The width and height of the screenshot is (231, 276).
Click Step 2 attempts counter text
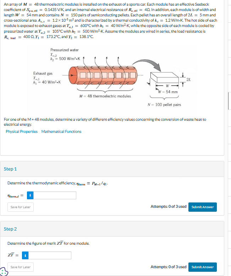169,267
